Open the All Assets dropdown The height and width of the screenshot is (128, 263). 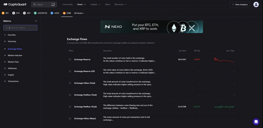click(79, 13)
